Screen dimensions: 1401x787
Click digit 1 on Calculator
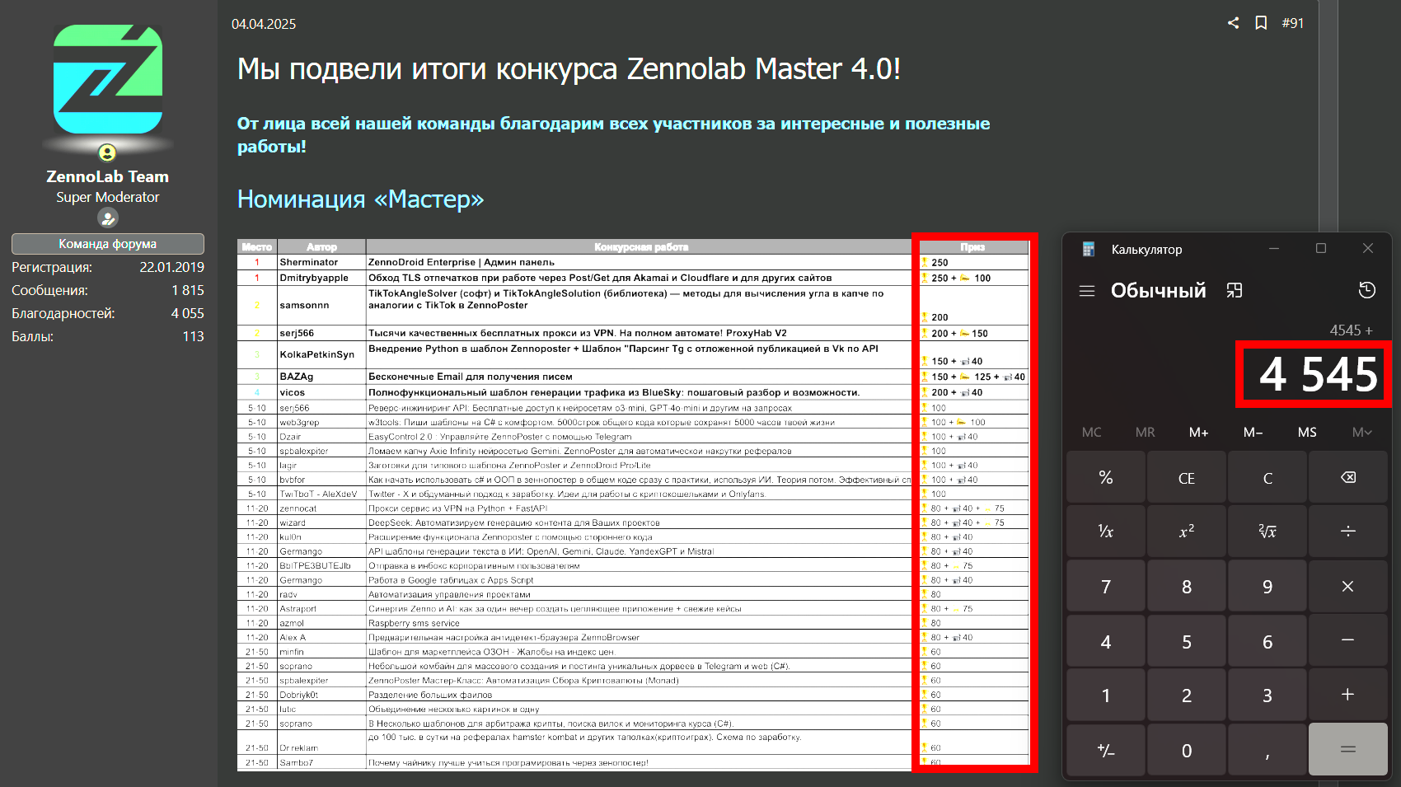tap(1106, 695)
